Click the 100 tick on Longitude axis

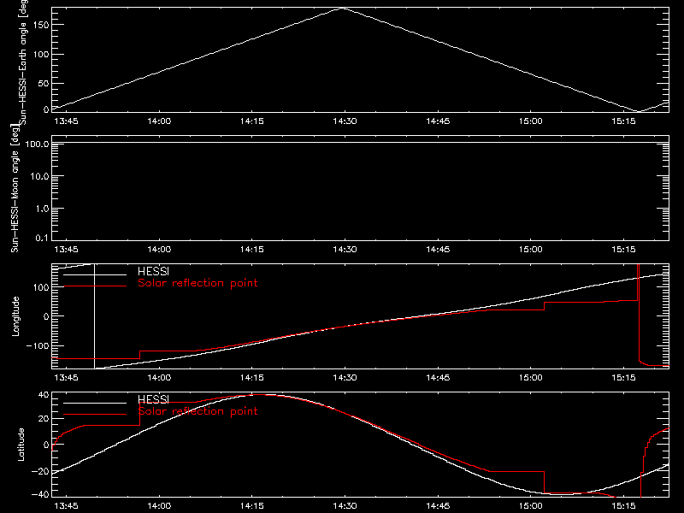(41, 287)
